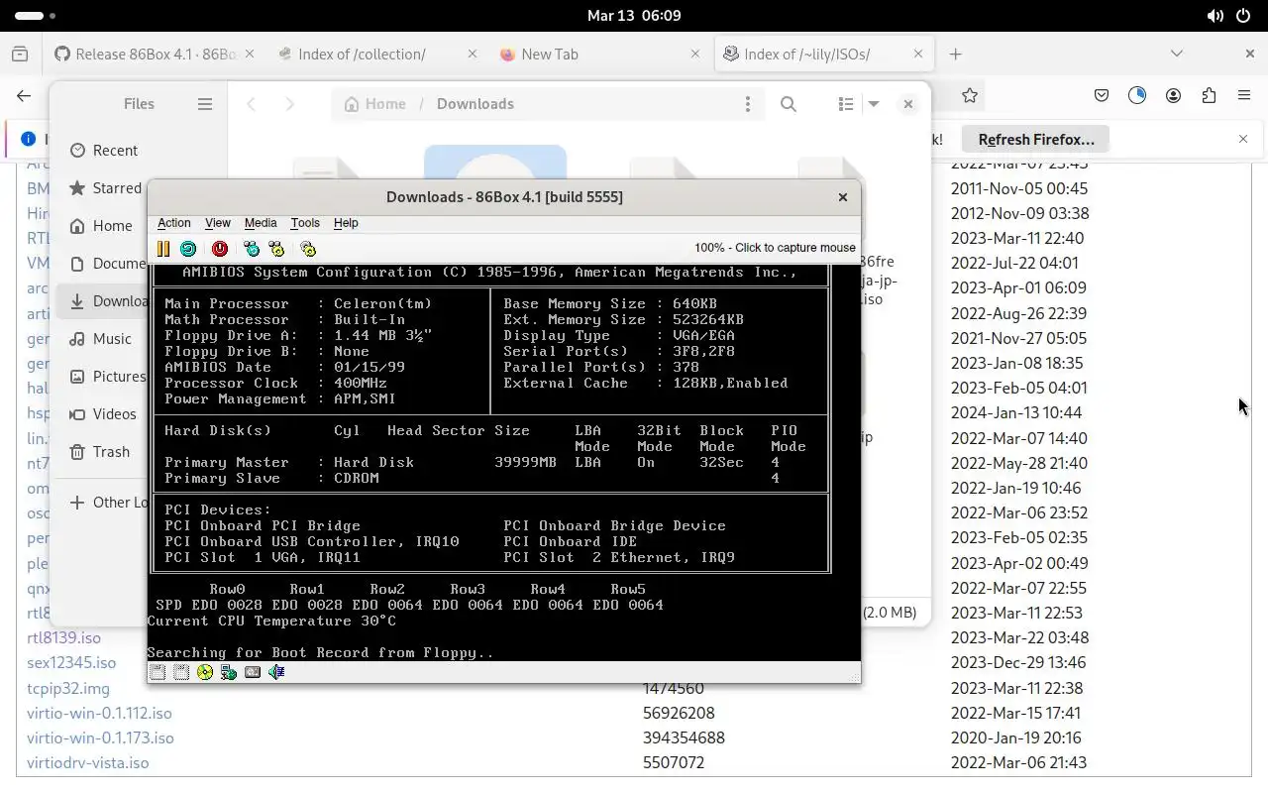Open Firefox View icon

click(x=20, y=55)
